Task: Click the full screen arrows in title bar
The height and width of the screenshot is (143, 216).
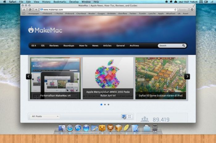Action: [x=194, y=6]
